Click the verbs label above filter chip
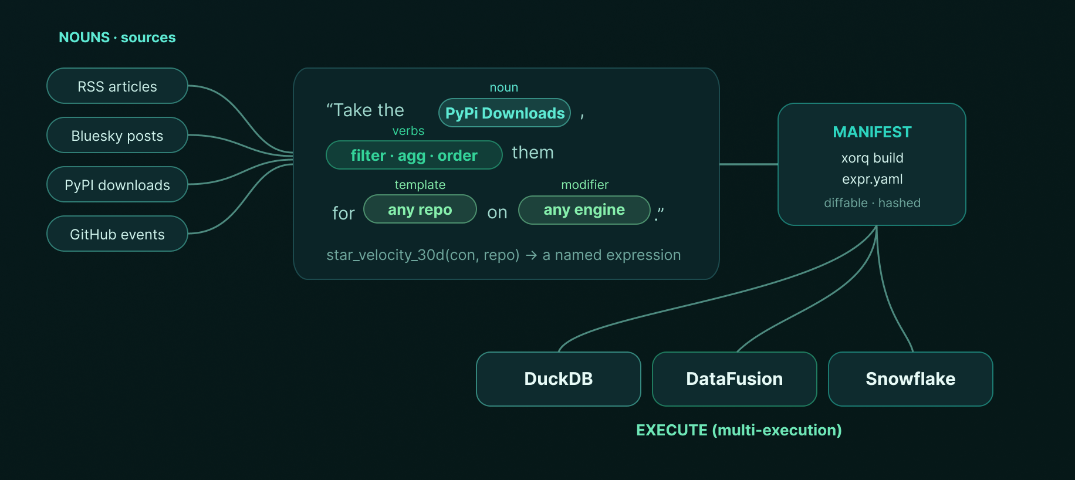This screenshot has width=1075, height=480. point(408,131)
